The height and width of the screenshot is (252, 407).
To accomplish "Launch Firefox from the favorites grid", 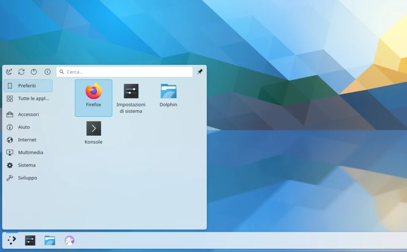I will click(x=93, y=97).
